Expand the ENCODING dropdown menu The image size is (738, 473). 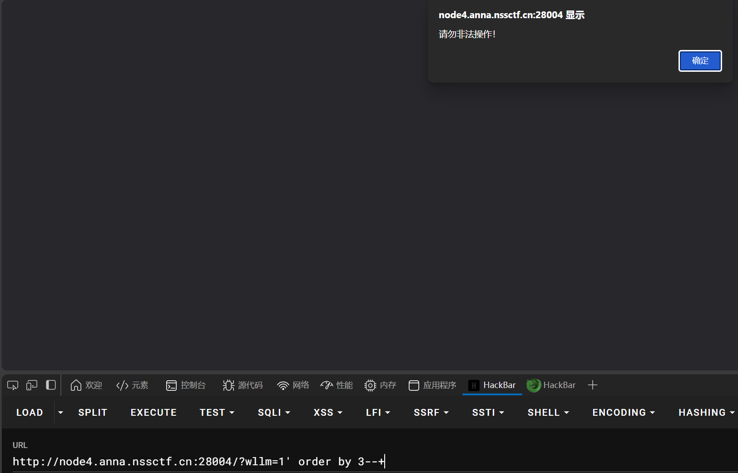coord(623,413)
